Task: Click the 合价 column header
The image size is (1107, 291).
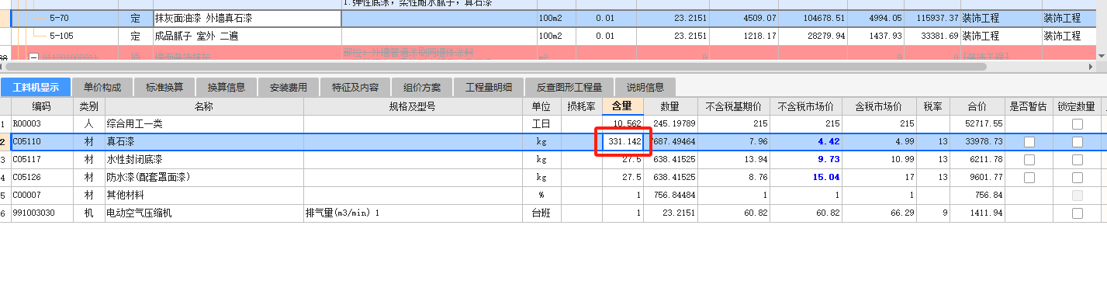Action: (x=977, y=106)
